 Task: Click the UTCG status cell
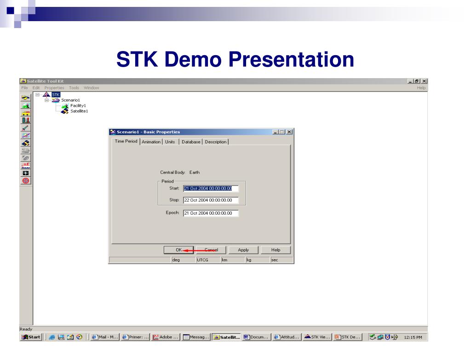pyautogui.click(x=208, y=260)
